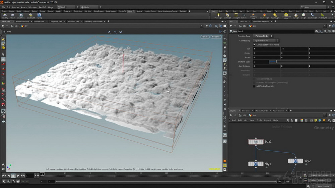Screen dimensions: 335x188
Task: Select the Sky Rig shelf tool
Action: 39,16
